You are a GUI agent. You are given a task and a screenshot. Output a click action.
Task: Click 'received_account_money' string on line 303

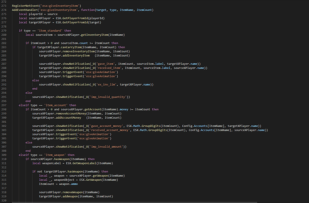pyautogui.click(x=110, y=130)
